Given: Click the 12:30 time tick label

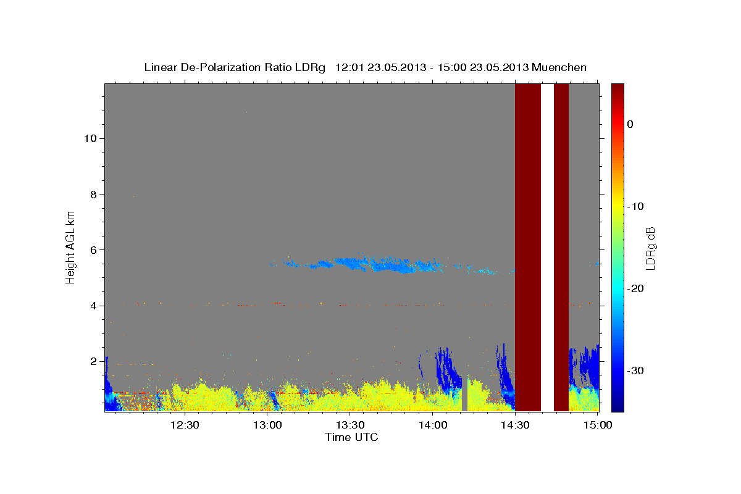Looking at the screenshot, I should coord(184,425).
